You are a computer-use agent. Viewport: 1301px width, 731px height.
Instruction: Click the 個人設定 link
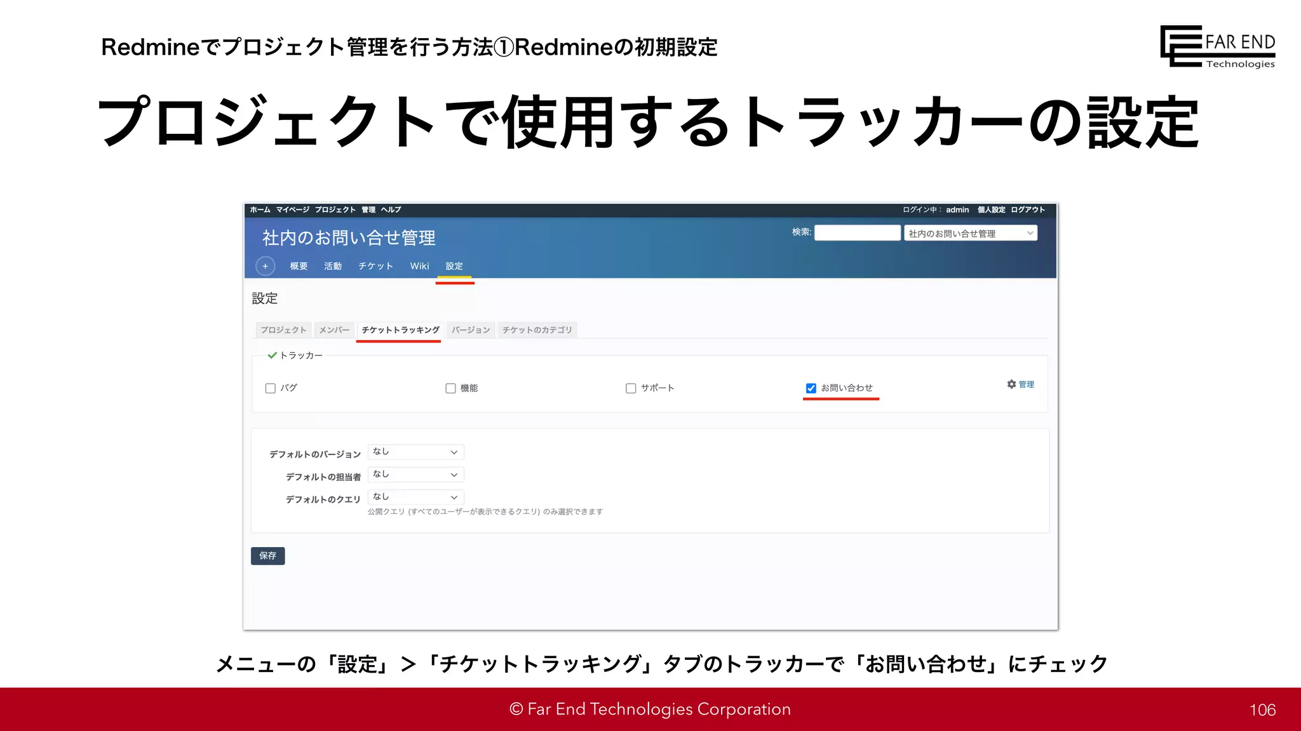(991, 209)
